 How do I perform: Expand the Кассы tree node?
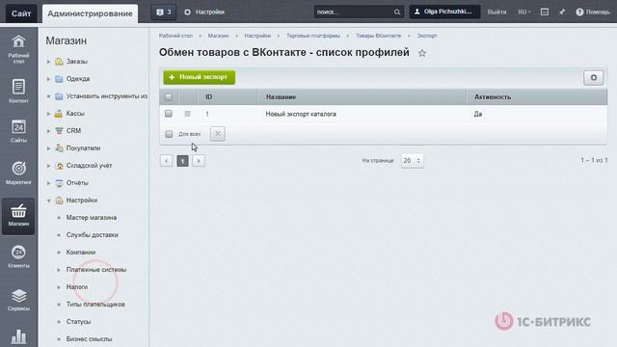48,114
